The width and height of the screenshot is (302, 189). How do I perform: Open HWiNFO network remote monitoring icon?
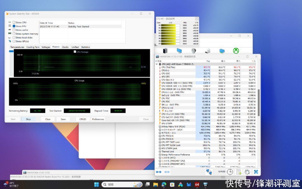click(x=209, y=172)
